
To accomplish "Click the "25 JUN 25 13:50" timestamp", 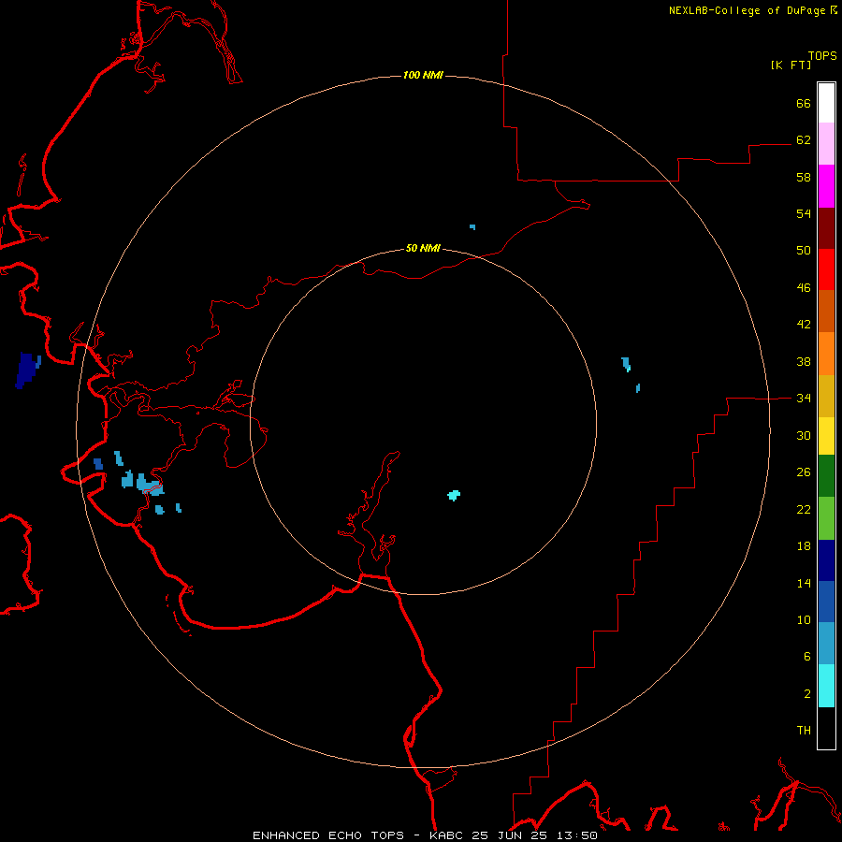I will 534,835.
